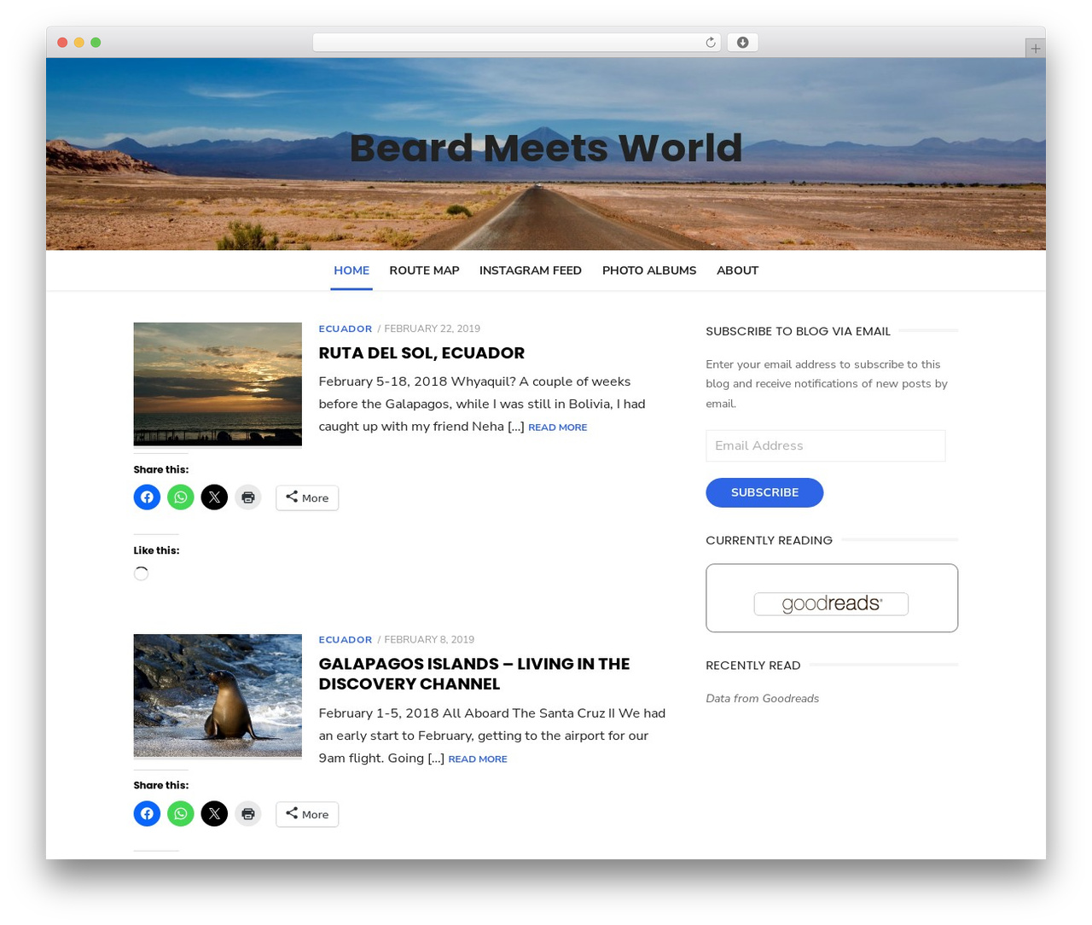Image resolution: width=1092 pixels, height=925 pixels.
Task: Open Galapagos Islands post title
Action: [x=473, y=673]
